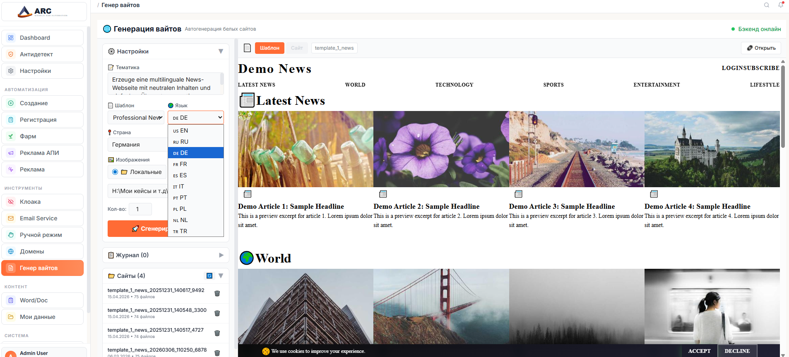Image resolution: width=789 pixels, height=357 pixels.
Task: Choose FR language option
Action: pyautogui.click(x=195, y=164)
